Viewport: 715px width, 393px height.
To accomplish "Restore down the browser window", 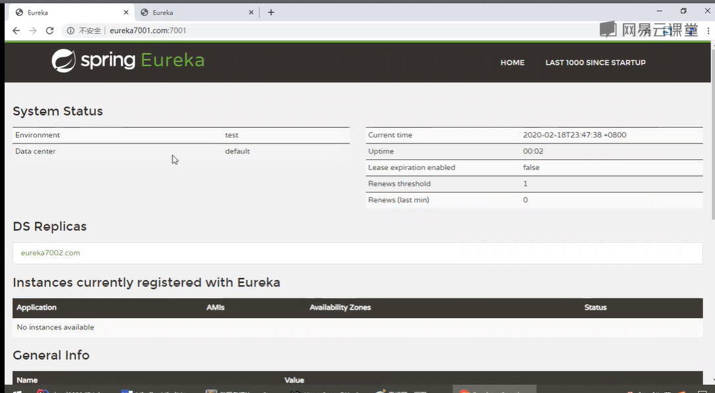I will point(683,11).
